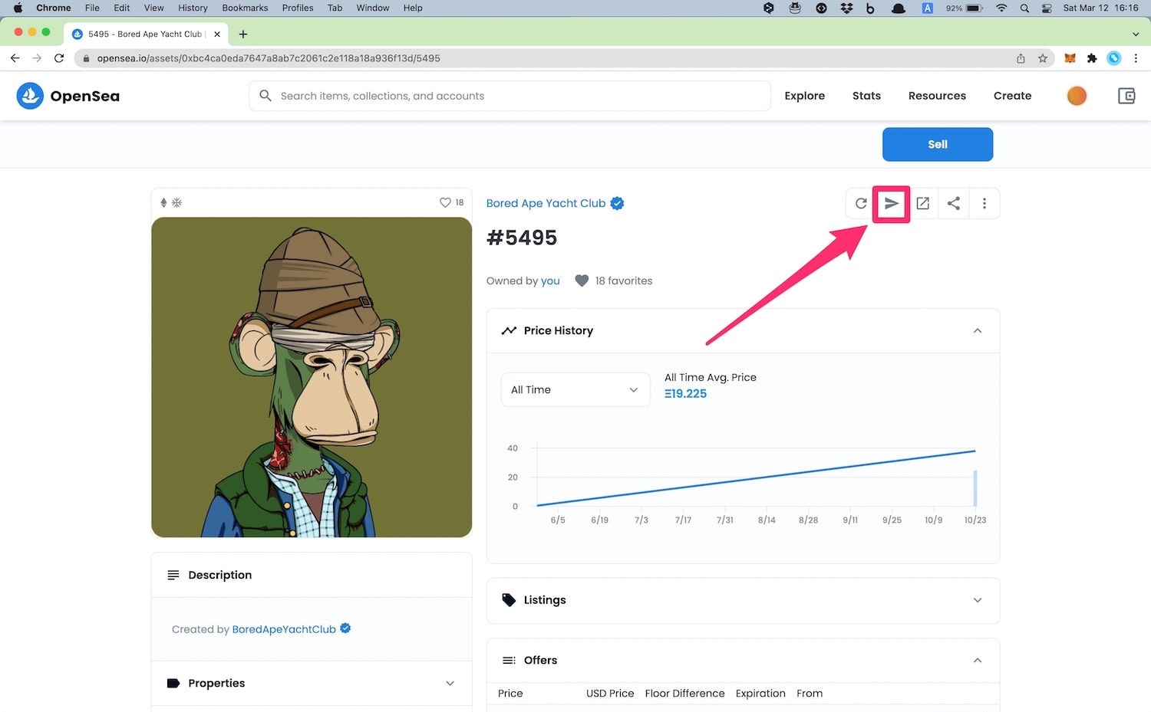Image resolution: width=1151 pixels, height=712 pixels.
Task: Open macOS Spotlight search icon
Action: 1024,8
